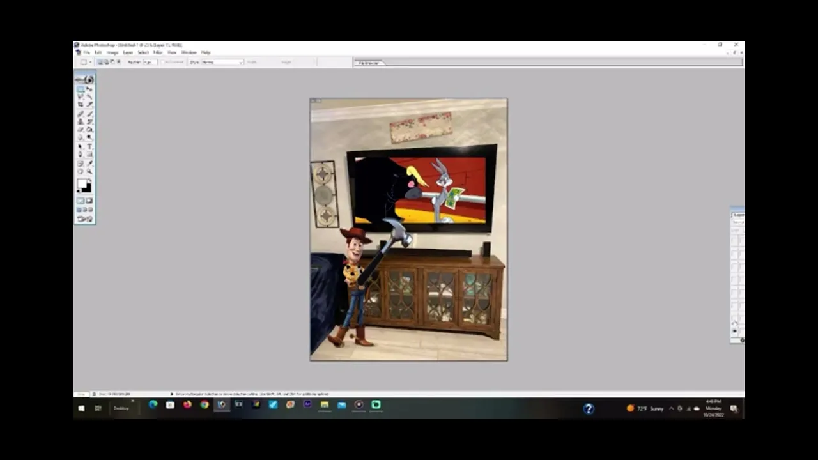Set Intersect with Selection mode
The width and height of the screenshot is (818, 460).
(x=119, y=62)
